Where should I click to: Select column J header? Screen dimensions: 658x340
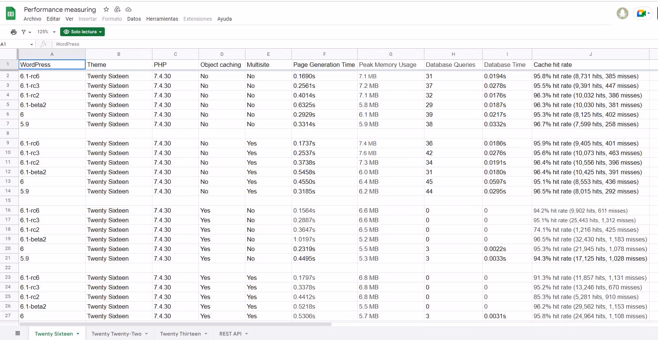(590, 54)
